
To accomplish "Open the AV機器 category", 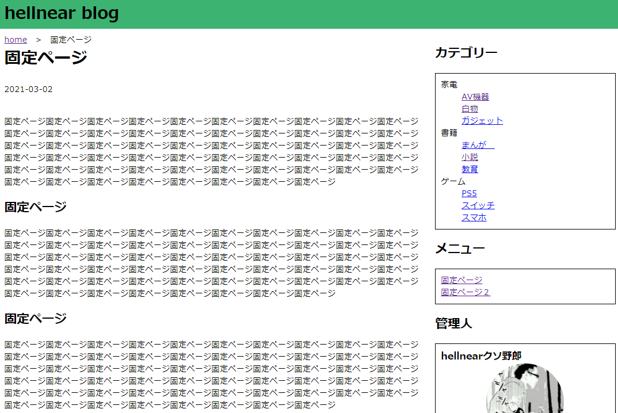I will (475, 97).
